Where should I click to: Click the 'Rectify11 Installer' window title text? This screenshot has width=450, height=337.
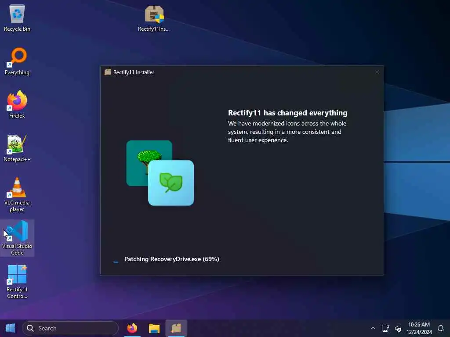[134, 72]
